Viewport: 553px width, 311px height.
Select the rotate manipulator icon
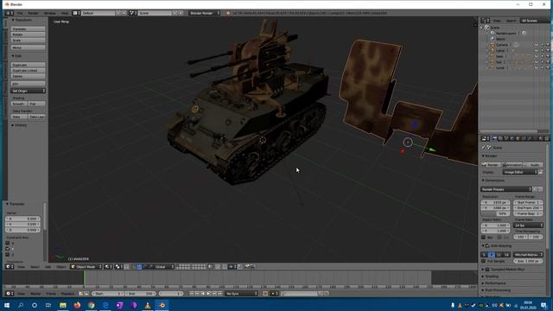[145, 267]
